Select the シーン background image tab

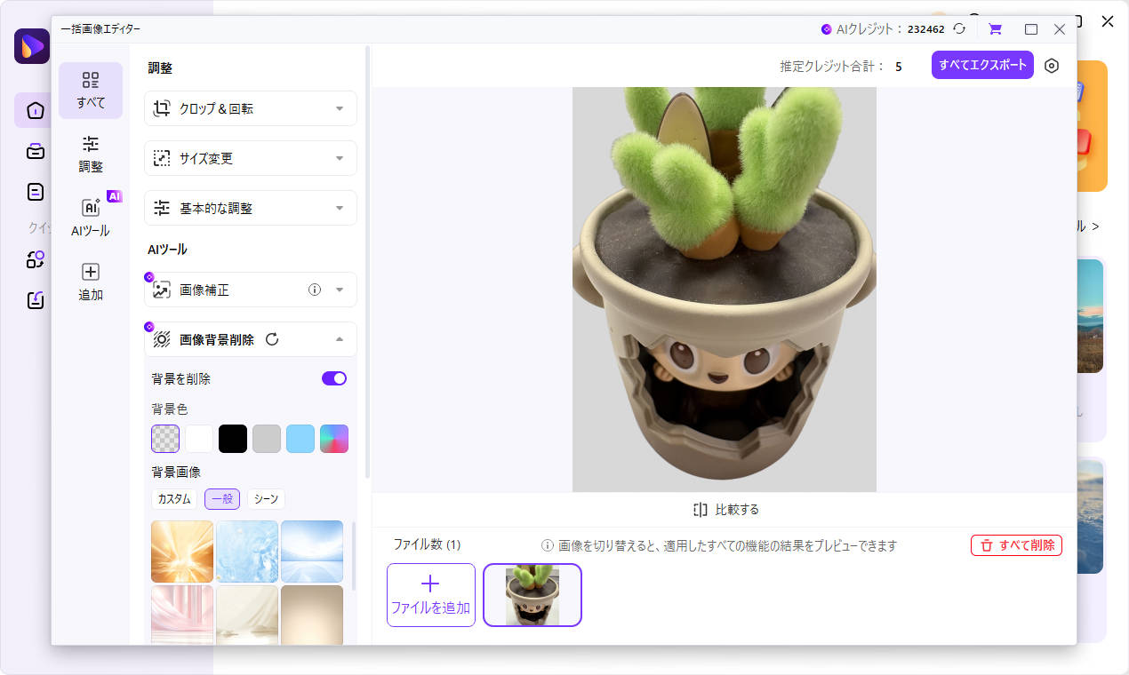coord(266,499)
